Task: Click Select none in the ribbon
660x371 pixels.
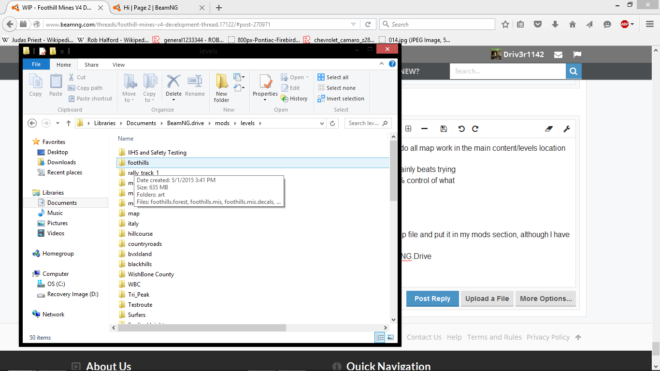Action: 337,88
